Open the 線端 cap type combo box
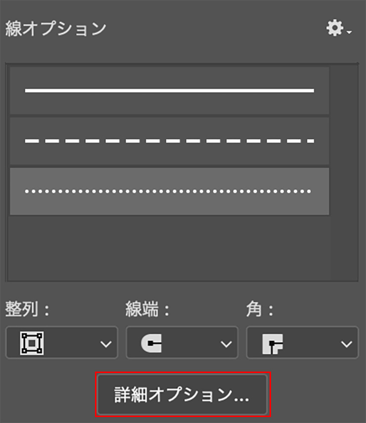366x423 pixels. (x=182, y=343)
